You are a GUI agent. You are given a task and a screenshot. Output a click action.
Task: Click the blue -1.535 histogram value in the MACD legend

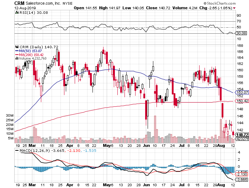pyautogui.click(x=89, y=150)
